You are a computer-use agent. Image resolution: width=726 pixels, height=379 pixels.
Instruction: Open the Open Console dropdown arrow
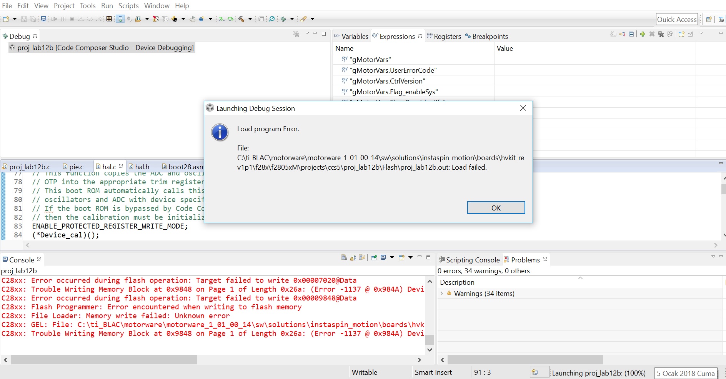coord(410,257)
